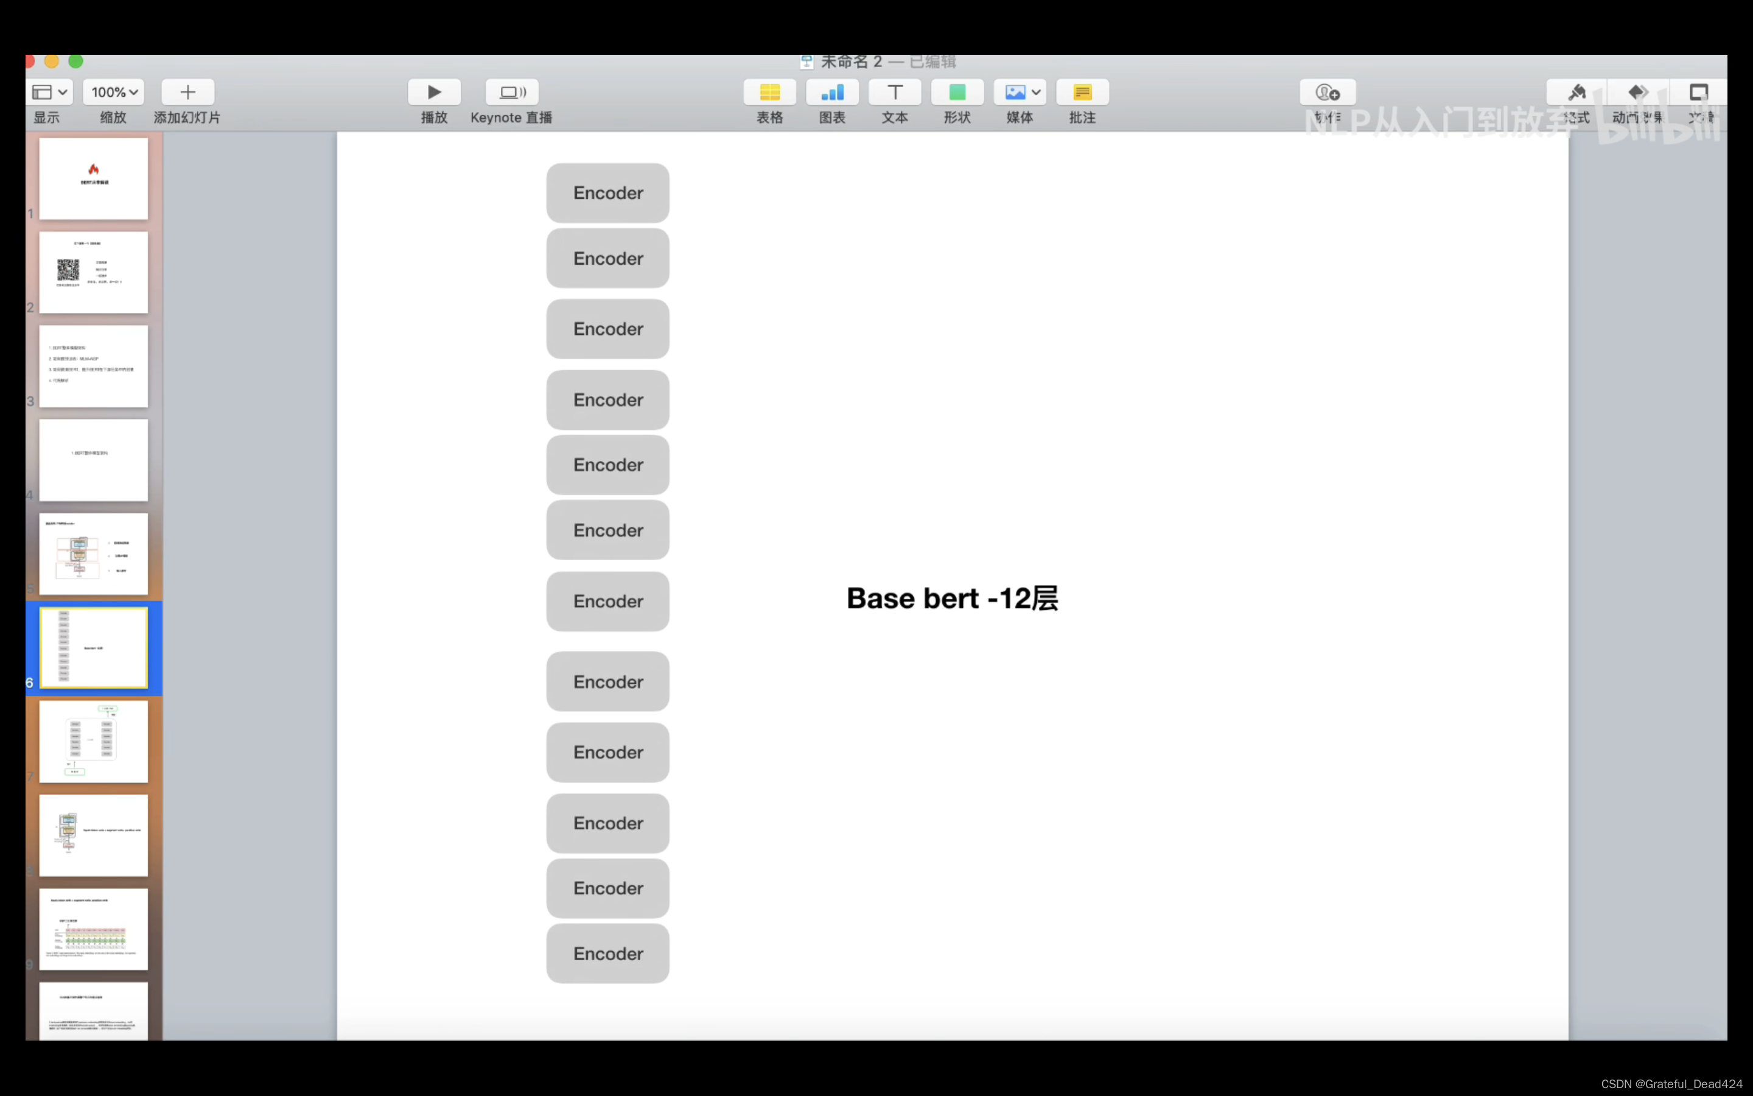Click the Play slideshow button
Image resolution: width=1753 pixels, height=1096 pixels.
tap(434, 92)
